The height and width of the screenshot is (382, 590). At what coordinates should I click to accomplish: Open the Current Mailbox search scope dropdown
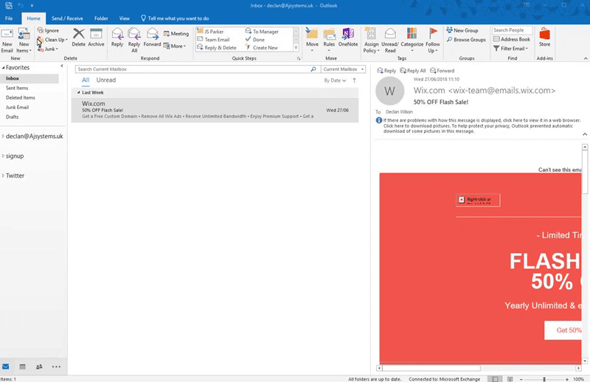coord(341,69)
